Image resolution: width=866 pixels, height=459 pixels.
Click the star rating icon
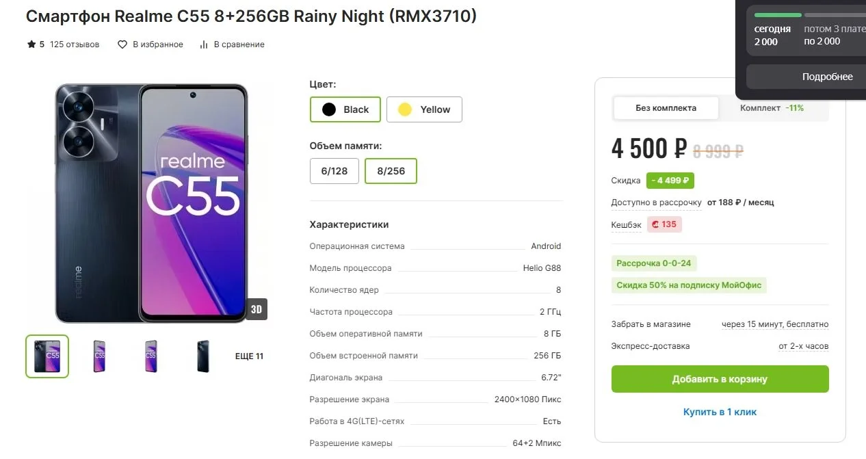pos(31,44)
